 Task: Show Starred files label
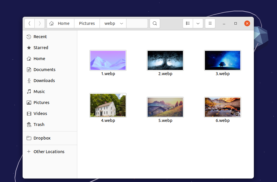point(41,48)
